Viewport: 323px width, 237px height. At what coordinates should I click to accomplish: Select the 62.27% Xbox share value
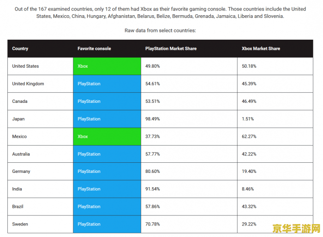point(249,136)
